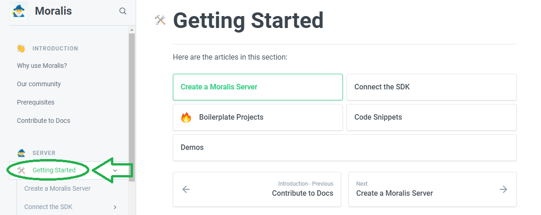Image resolution: width=541 pixels, height=215 pixels.
Task: Click the fire icon on Boilerplate Projects
Action: (x=186, y=117)
